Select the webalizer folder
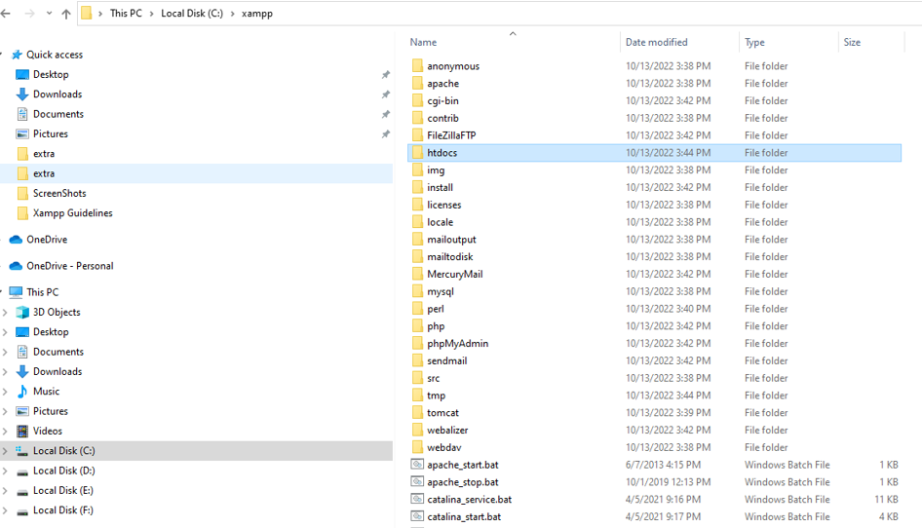 click(x=447, y=431)
